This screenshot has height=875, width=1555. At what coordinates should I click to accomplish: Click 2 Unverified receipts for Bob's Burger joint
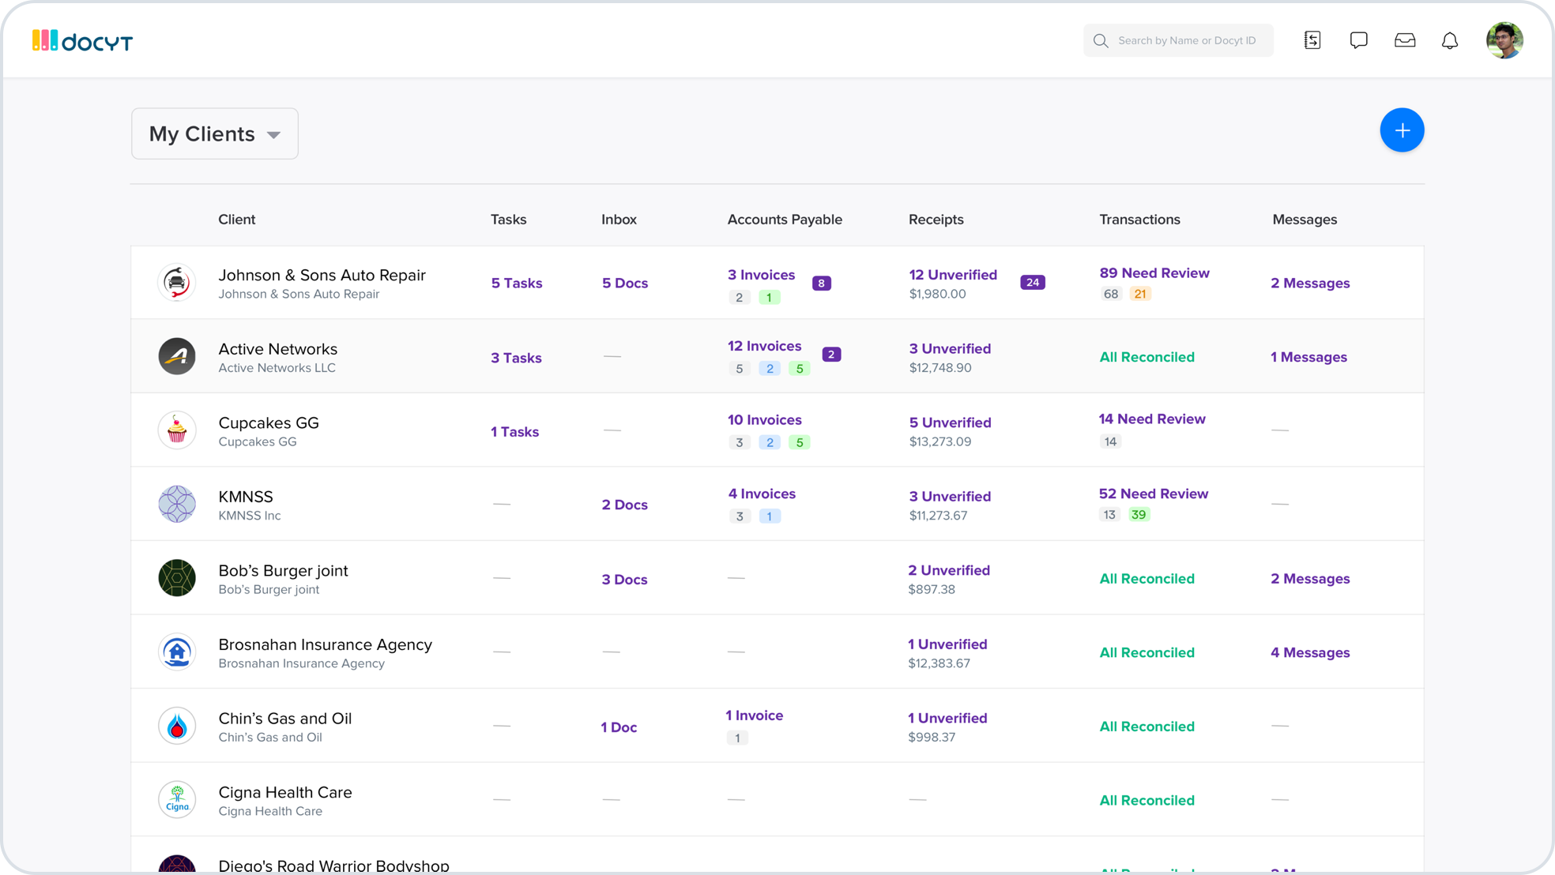click(x=948, y=570)
